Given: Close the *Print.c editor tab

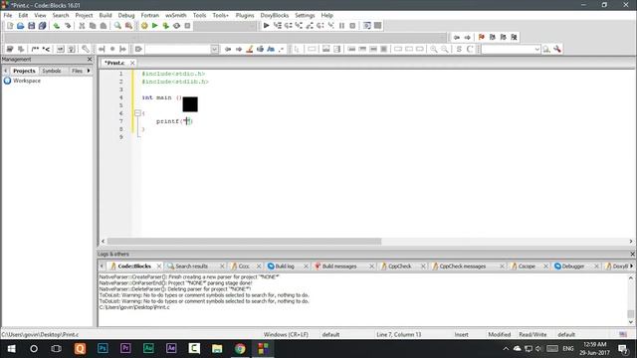Looking at the screenshot, I should (x=132, y=63).
